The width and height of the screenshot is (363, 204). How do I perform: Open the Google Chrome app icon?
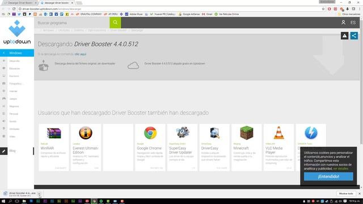150,133
